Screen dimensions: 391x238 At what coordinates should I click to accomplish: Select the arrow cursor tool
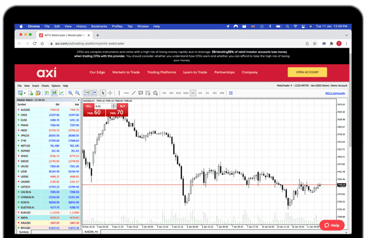pyautogui.click(x=102, y=93)
